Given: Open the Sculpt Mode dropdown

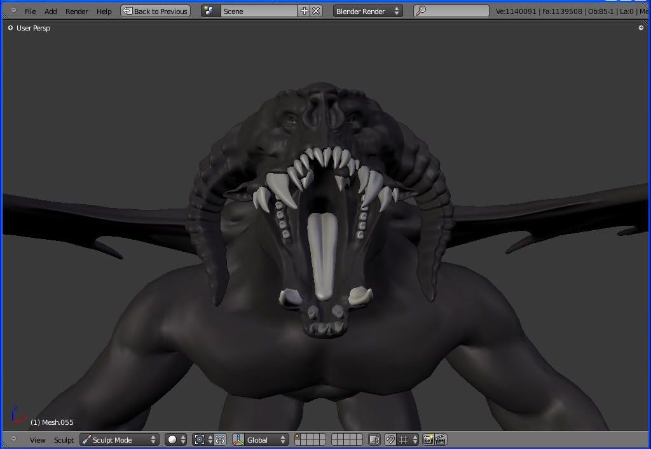Looking at the screenshot, I should [119, 439].
